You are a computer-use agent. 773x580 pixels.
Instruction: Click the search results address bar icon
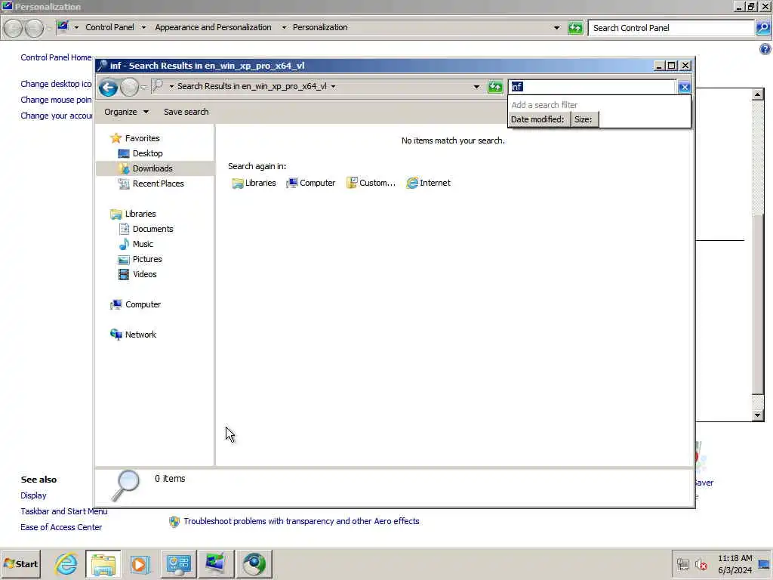(x=157, y=86)
